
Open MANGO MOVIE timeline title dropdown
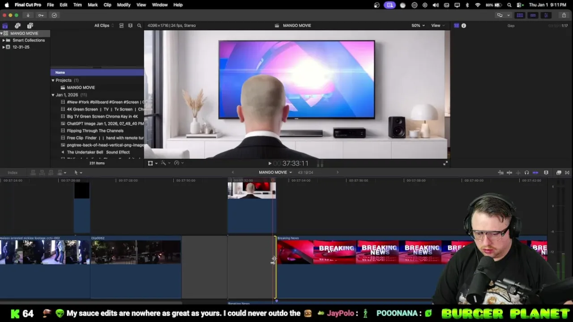tap(275, 172)
